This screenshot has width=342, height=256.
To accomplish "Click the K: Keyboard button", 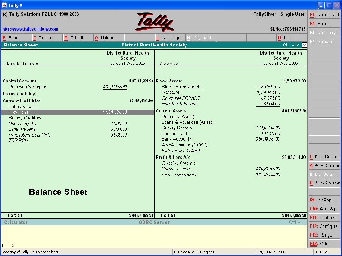I will 200,38.
